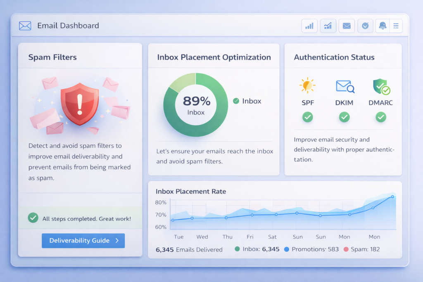Image resolution: width=423 pixels, height=282 pixels.
Task: Toggle the SPF verification checkmark
Action: click(x=307, y=117)
